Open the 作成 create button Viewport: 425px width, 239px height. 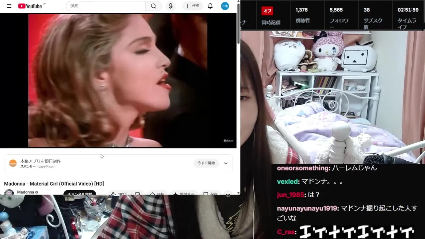point(192,6)
